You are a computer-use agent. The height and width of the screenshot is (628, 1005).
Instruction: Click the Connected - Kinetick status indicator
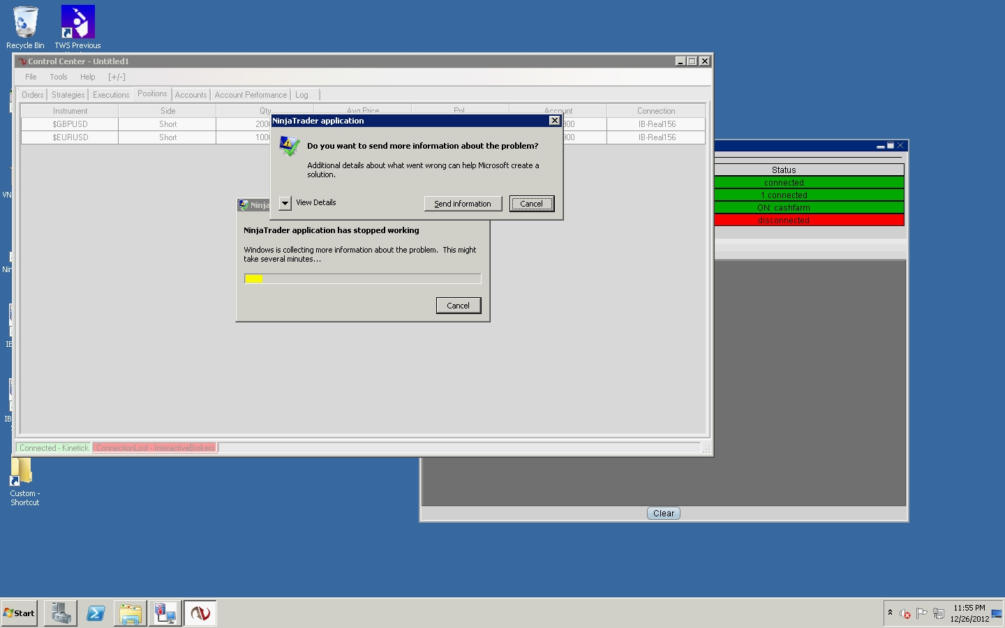click(54, 448)
